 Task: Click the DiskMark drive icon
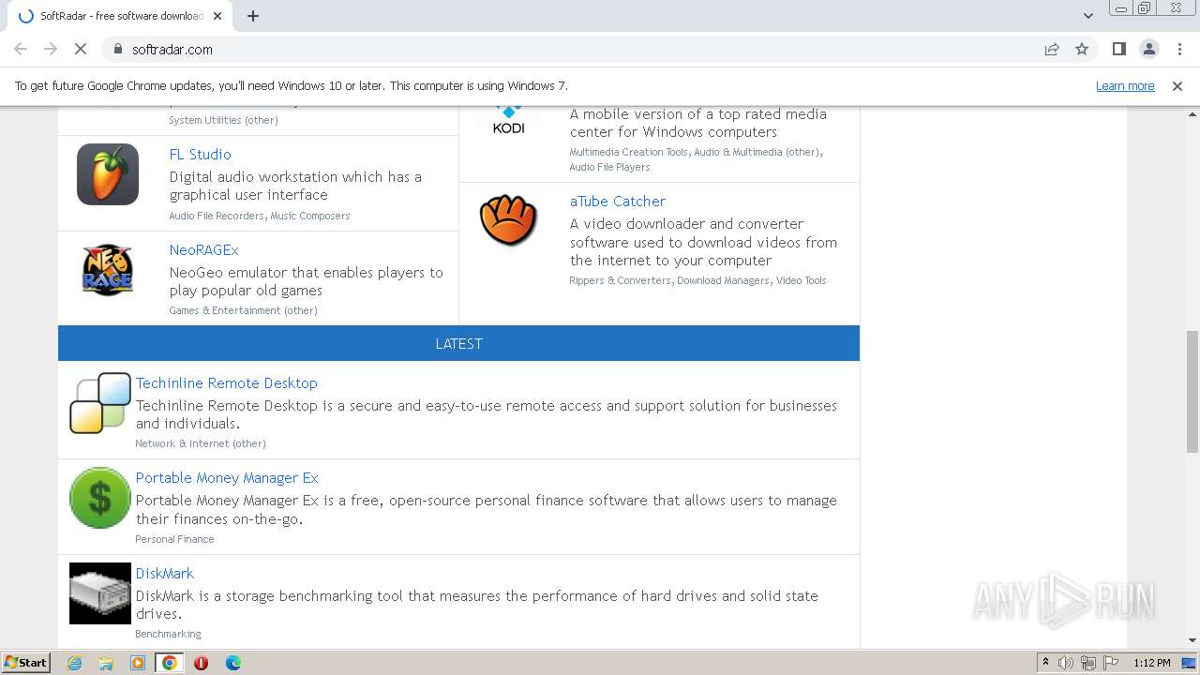pos(100,593)
